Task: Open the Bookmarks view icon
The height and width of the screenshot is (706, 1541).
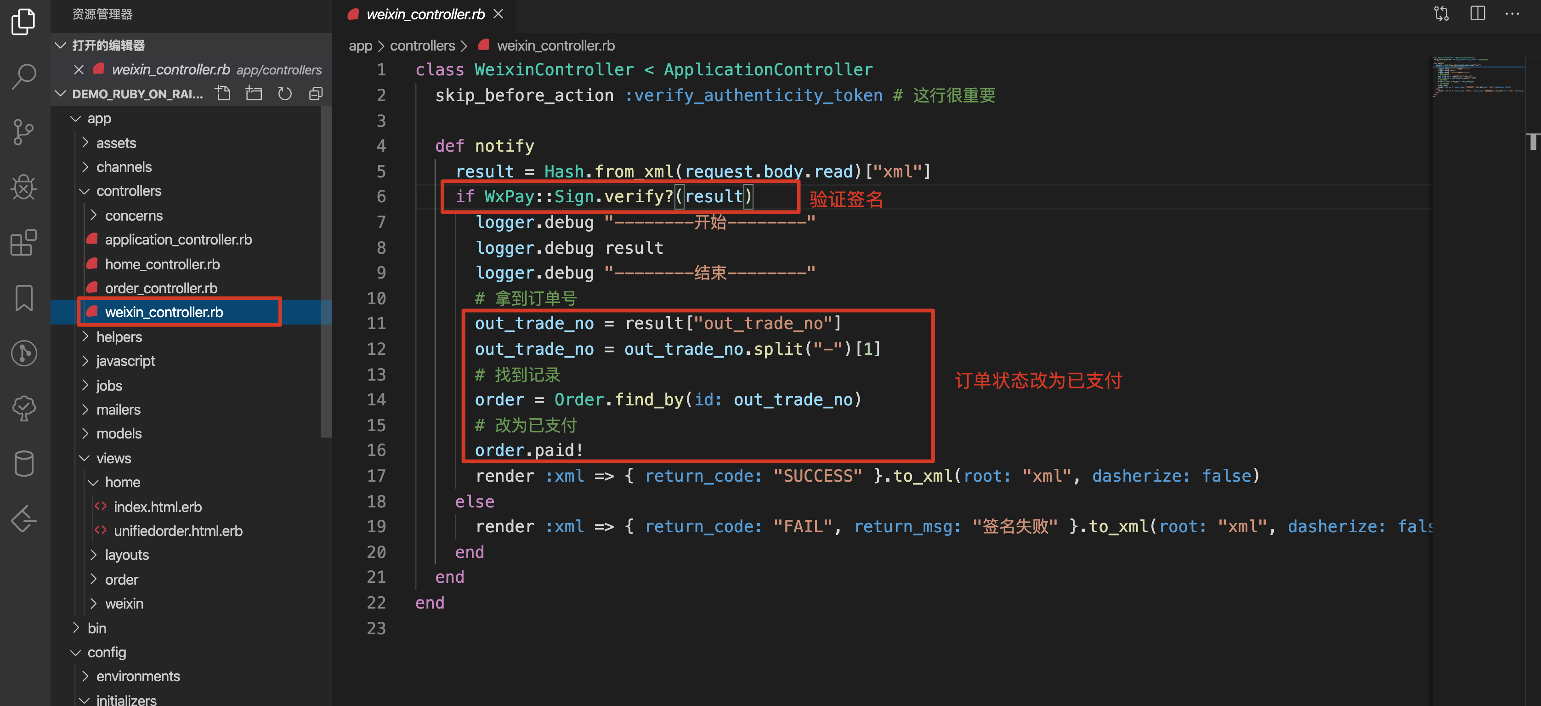Action: click(24, 297)
